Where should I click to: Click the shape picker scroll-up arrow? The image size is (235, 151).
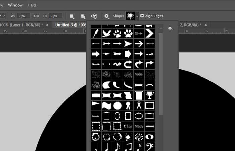point(161,28)
